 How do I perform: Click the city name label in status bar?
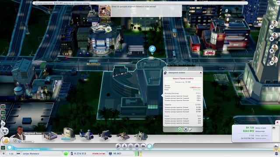tap(31, 154)
